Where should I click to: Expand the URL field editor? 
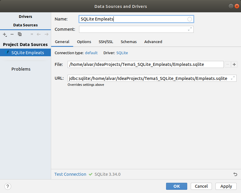[233, 78]
